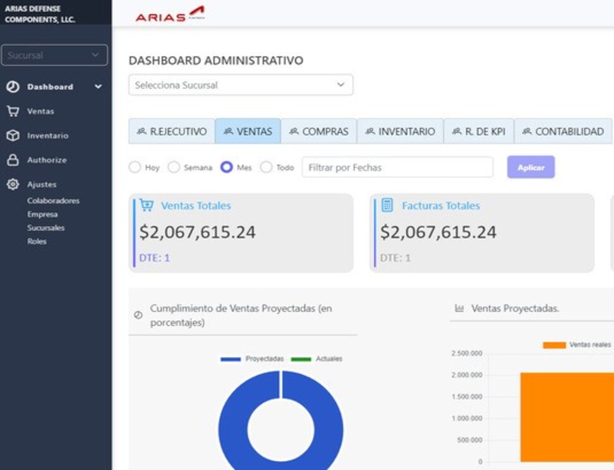614x470 pixels.
Task: Expand the Selecciona Sucursal combo box
Action: click(x=241, y=85)
